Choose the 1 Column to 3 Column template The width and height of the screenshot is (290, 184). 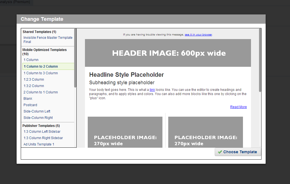pyautogui.click(x=41, y=73)
